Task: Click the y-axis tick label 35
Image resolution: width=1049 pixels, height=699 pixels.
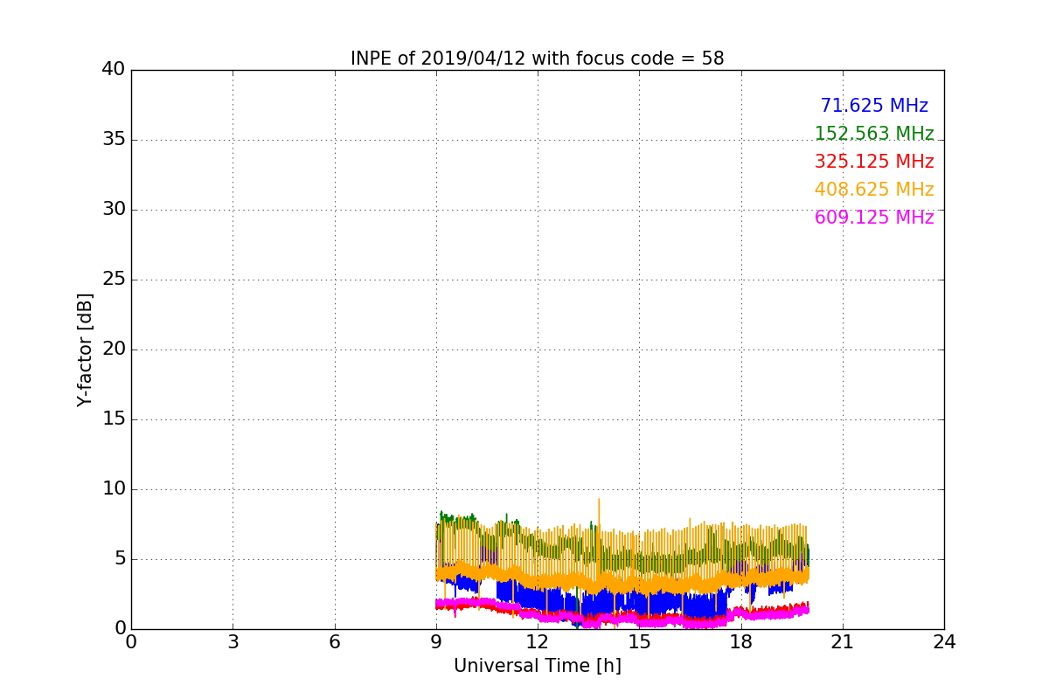Action: [114, 140]
